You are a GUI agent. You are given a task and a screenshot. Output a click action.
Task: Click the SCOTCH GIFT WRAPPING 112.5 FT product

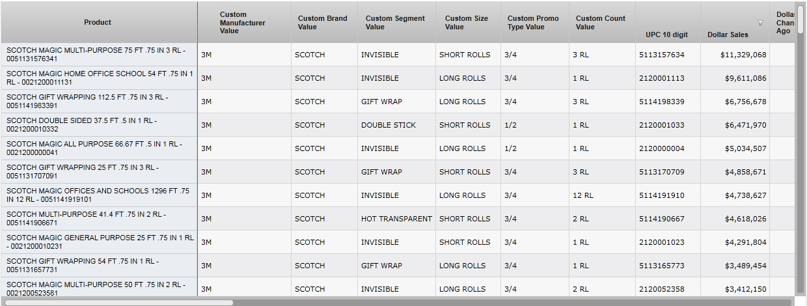pos(98,102)
